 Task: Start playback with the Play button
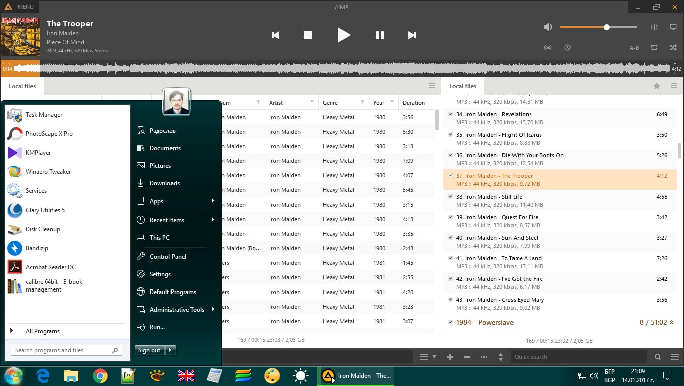pyautogui.click(x=344, y=35)
